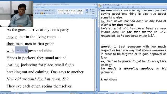Click the numbered list icon in left Word window

[39, 10]
